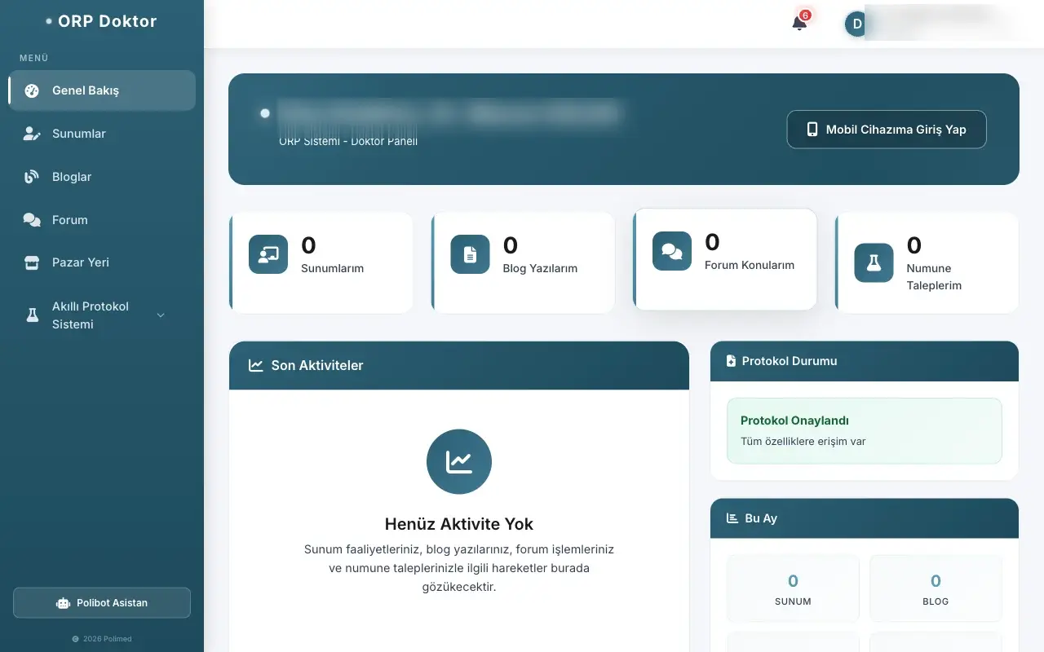This screenshot has height=652, width=1044.
Task: Click the Forum chat bubbles sidebar icon
Action: [32, 220]
